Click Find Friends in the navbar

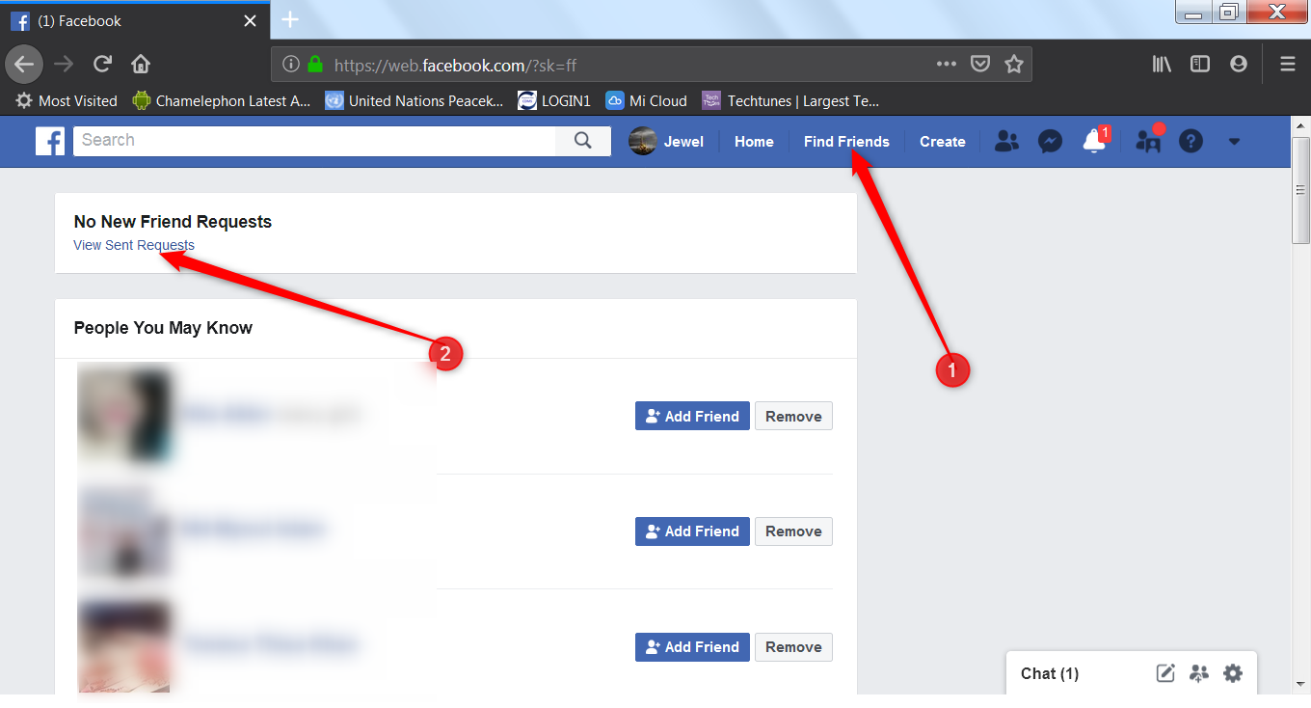tap(846, 142)
